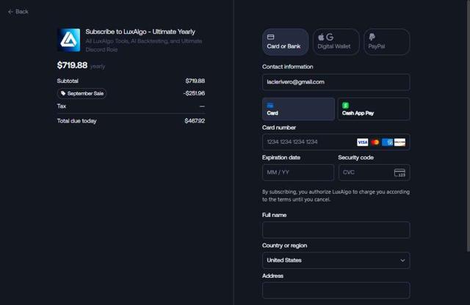Focus the Full name field
The width and height of the screenshot is (470, 305).
[x=336, y=230]
